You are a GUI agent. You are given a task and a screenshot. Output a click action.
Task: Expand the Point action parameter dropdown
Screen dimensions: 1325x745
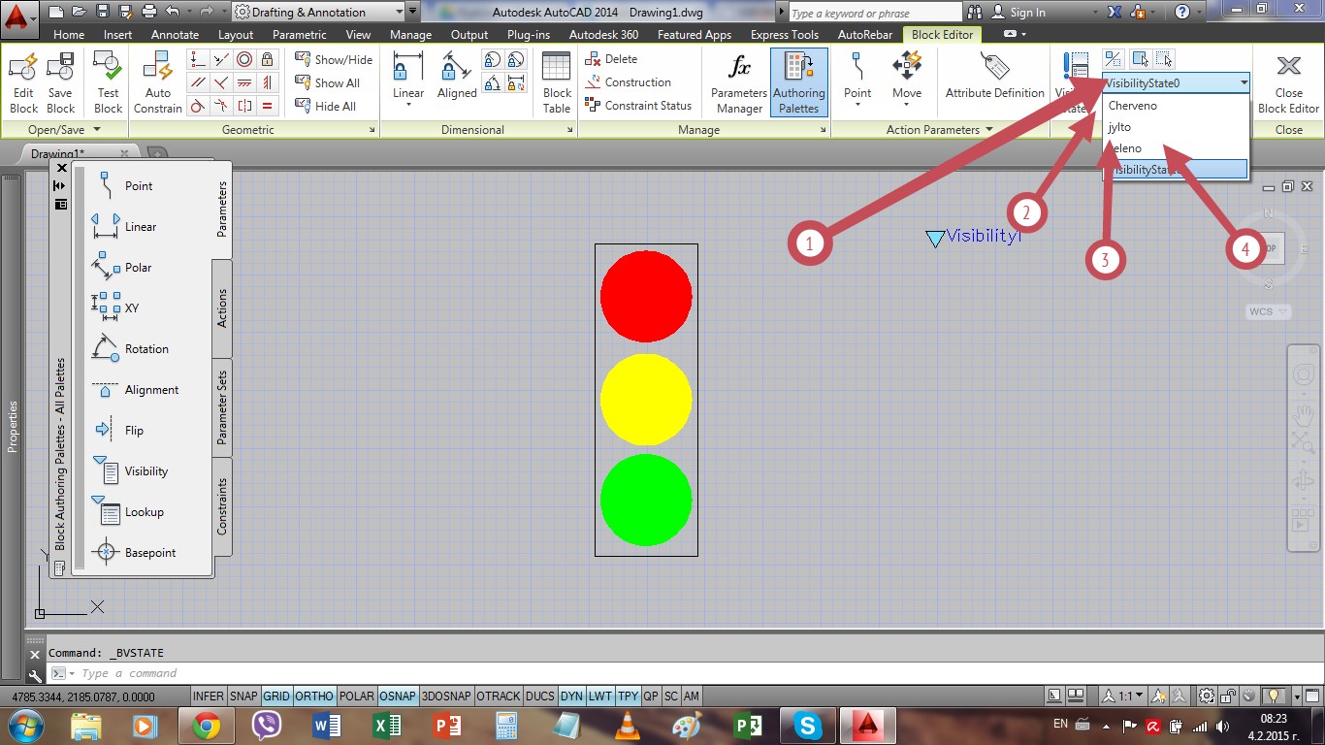857,105
